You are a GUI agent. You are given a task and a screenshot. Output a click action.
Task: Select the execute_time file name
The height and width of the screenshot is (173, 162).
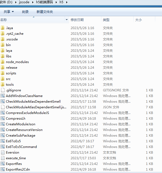16,158
